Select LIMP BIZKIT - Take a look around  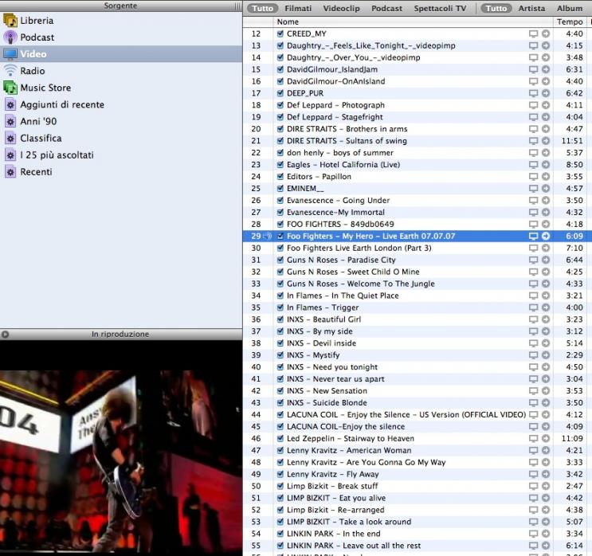tap(349, 522)
